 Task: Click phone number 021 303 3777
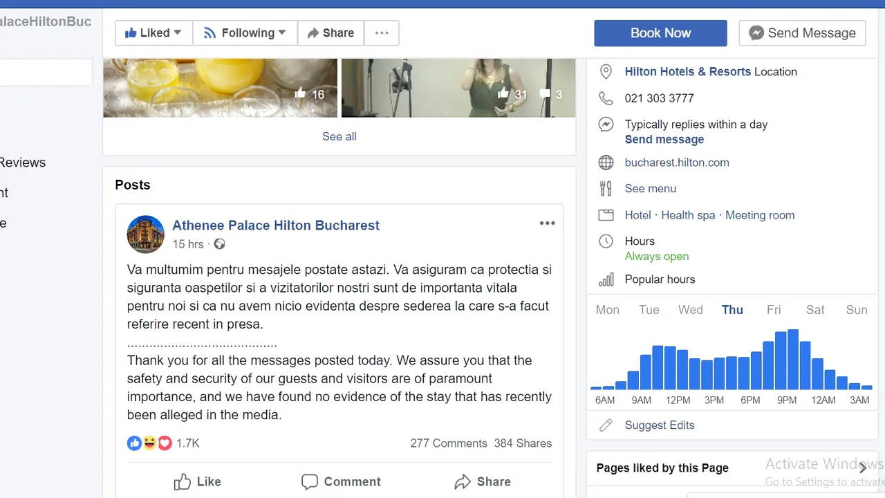tap(659, 98)
